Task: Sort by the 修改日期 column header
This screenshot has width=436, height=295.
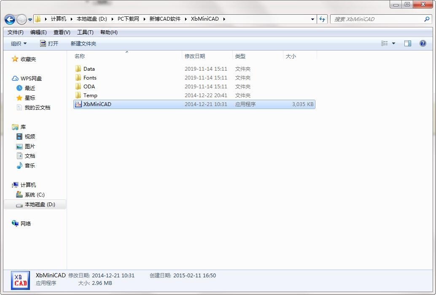Action: coord(195,56)
